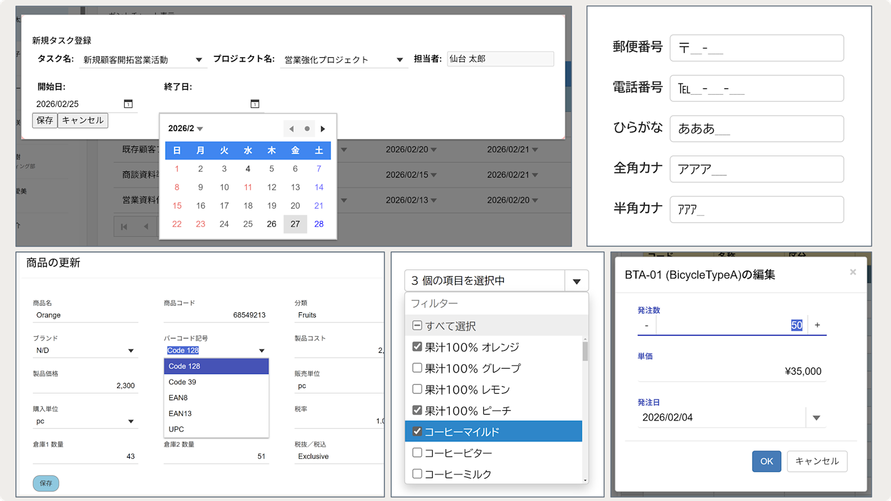The width and height of the screenshot is (891, 501).
Task: Open the タスク名 dropdown
Action: pyautogui.click(x=199, y=60)
